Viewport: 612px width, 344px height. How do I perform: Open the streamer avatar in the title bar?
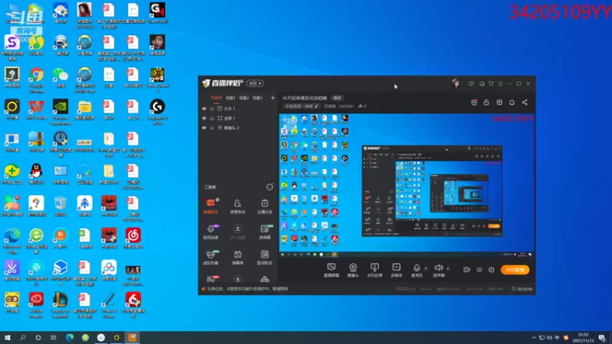[455, 83]
